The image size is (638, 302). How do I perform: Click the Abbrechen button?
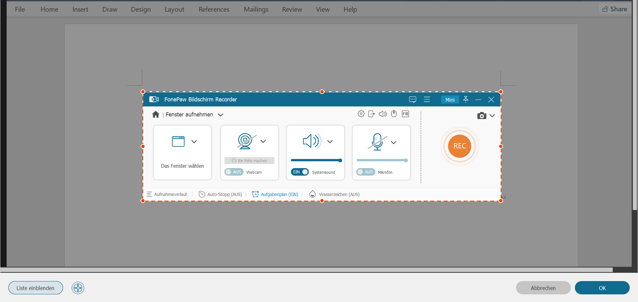(543, 288)
